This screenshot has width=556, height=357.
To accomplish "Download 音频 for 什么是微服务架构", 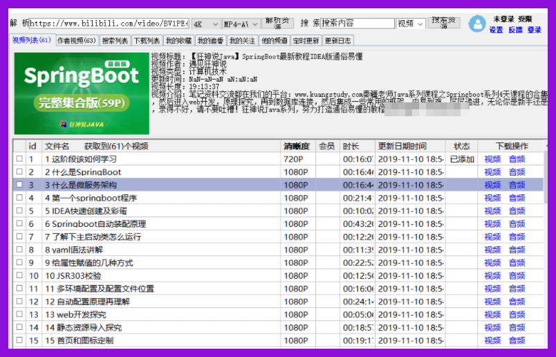I will [x=517, y=185].
